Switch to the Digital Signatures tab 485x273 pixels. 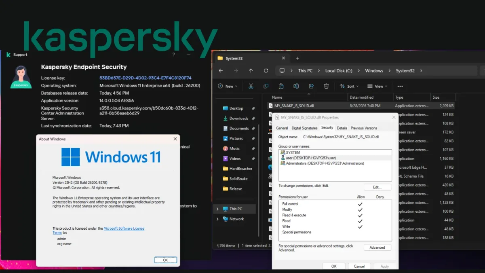pos(304,128)
